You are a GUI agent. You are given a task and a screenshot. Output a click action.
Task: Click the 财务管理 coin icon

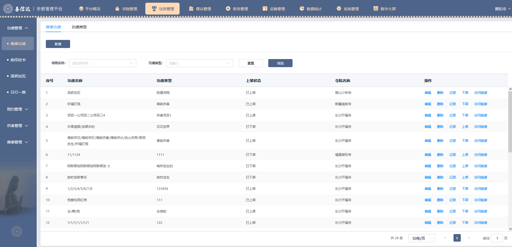pos(228,9)
